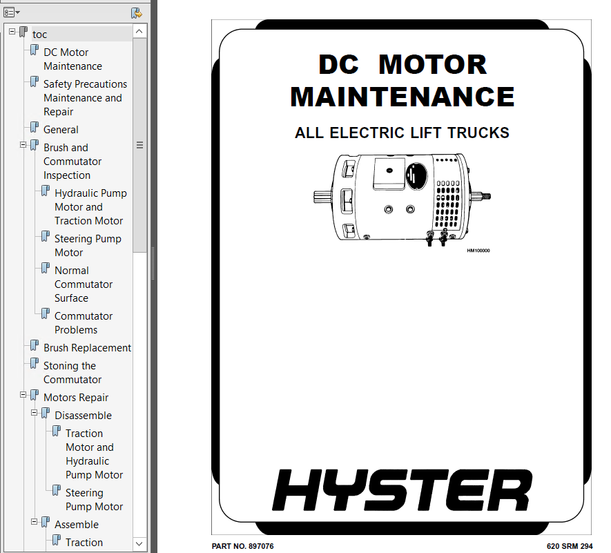This screenshot has width=611, height=553.
Task: Click the Brush Replacement bookmark icon
Action: [35, 345]
